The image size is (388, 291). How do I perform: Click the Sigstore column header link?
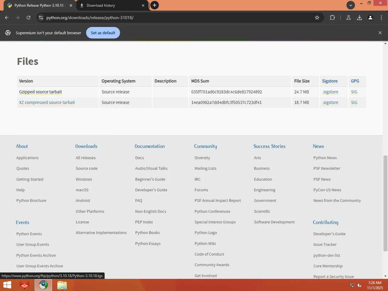coord(330,81)
